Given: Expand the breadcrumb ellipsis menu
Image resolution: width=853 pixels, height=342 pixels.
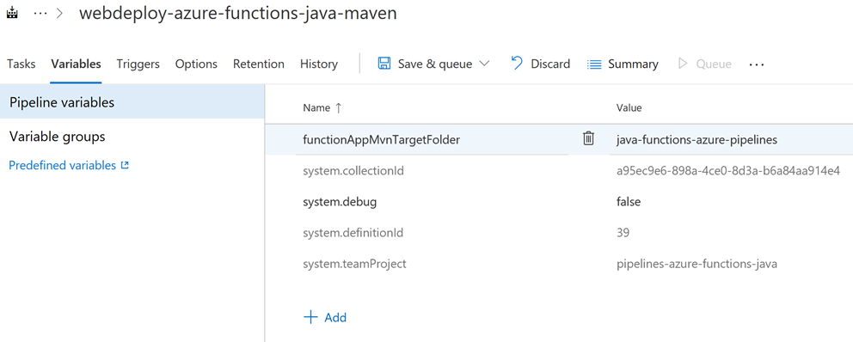Looking at the screenshot, I should pyautogui.click(x=40, y=14).
